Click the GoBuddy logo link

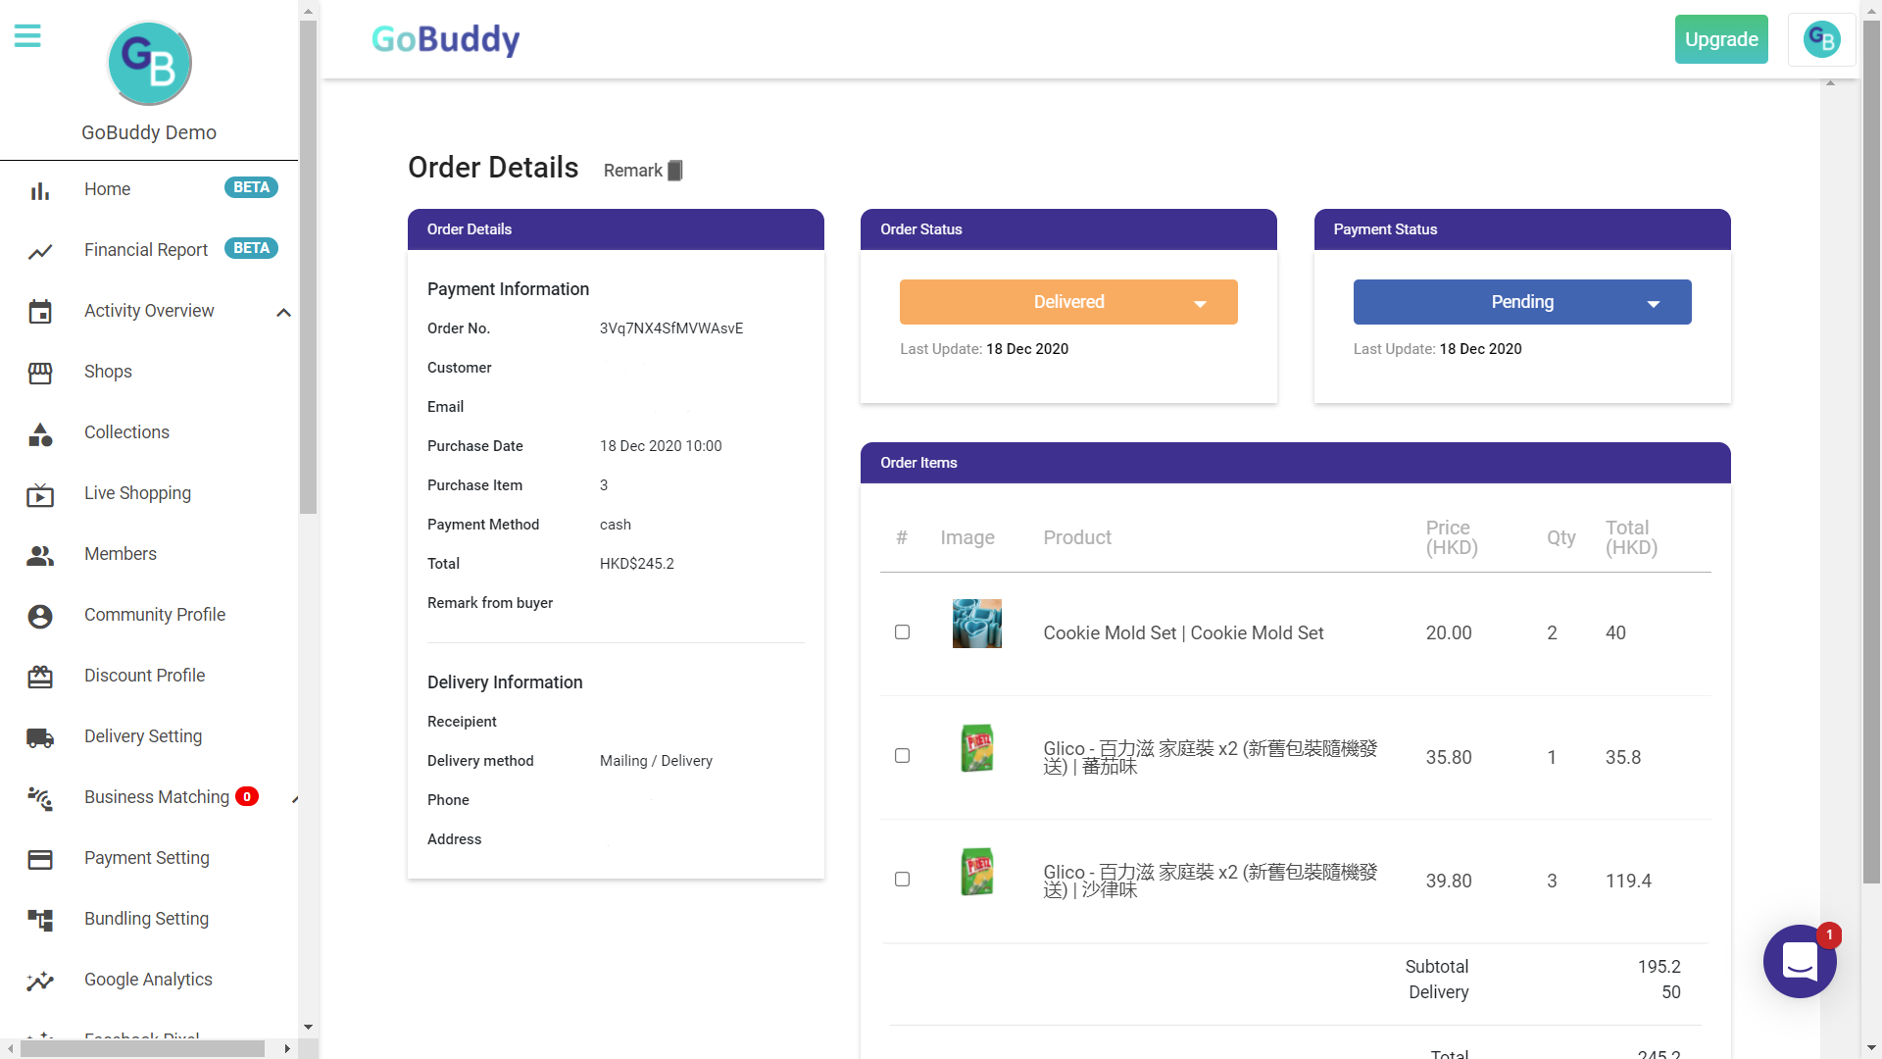click(x=446, y=39)
